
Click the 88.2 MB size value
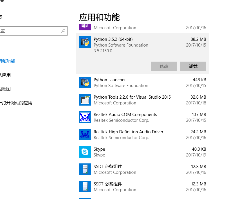pyautogui.click(x=198, y=39)
